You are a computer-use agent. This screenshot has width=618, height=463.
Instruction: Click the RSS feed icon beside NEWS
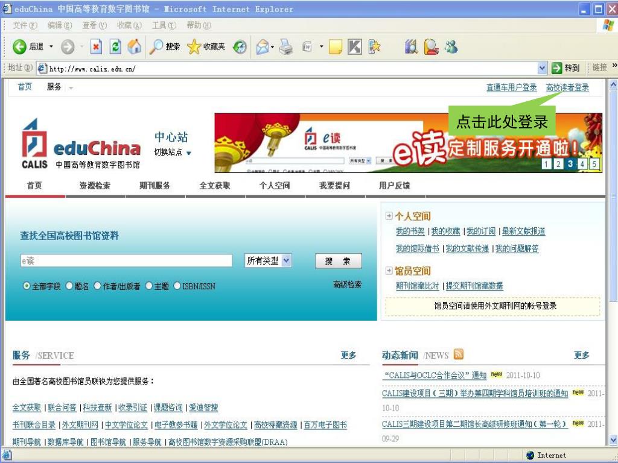click(459, 354)
